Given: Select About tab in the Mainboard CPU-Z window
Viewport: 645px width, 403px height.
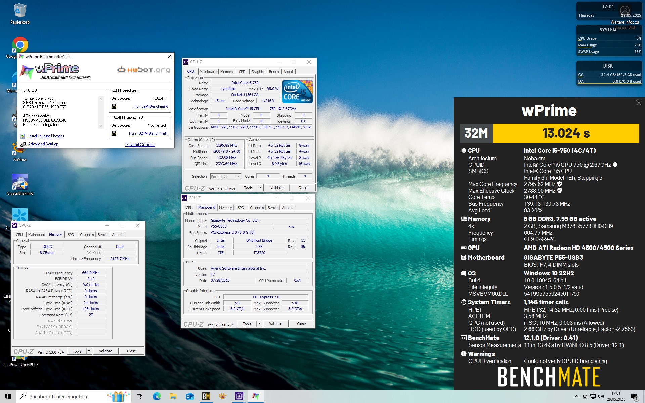Looking at the screenshot, I should tap(287, 208).
